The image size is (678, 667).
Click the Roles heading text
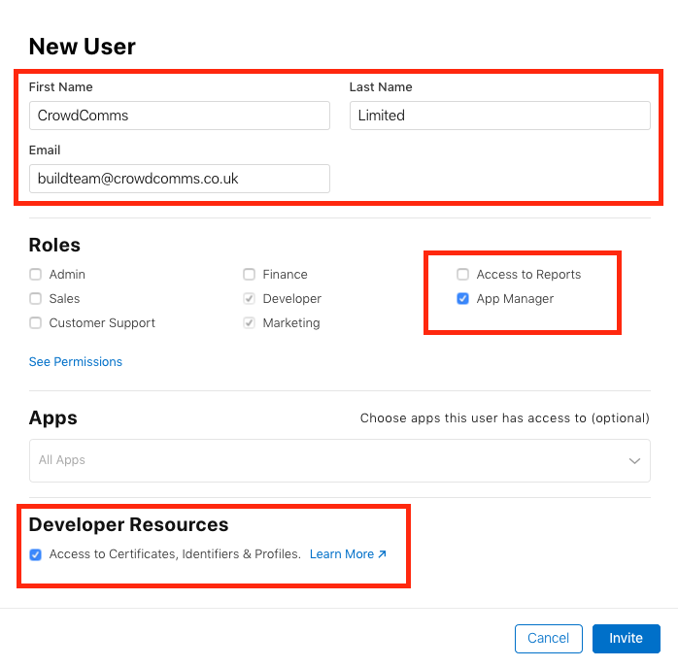(54, 245)
